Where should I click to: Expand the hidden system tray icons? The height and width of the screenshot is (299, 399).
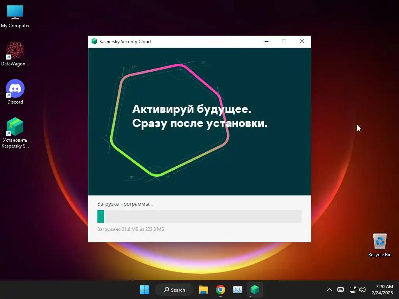[330, 290]
